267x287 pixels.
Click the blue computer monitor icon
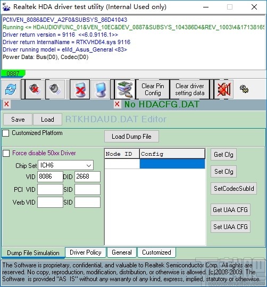100,89
